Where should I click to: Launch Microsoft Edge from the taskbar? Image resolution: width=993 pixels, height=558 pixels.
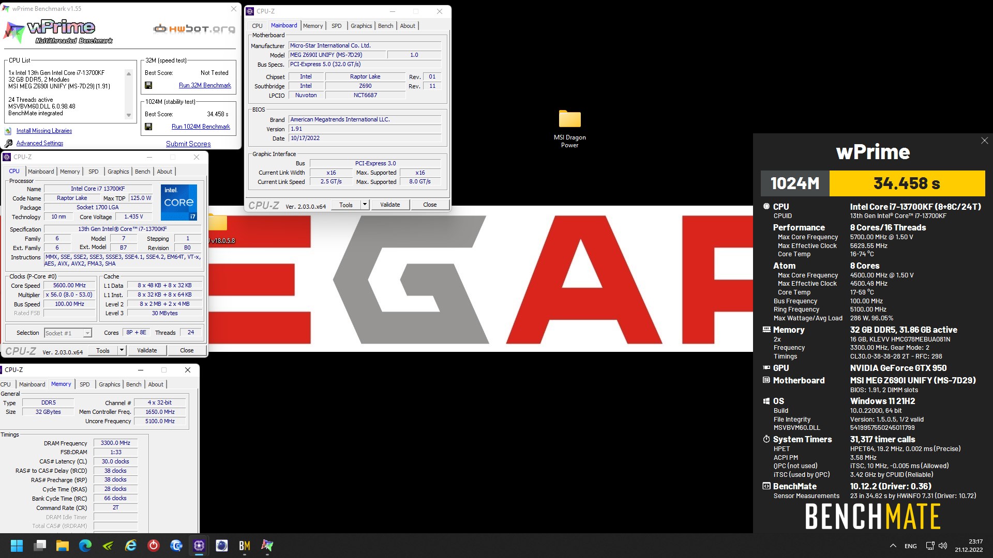tap(85, 546)
